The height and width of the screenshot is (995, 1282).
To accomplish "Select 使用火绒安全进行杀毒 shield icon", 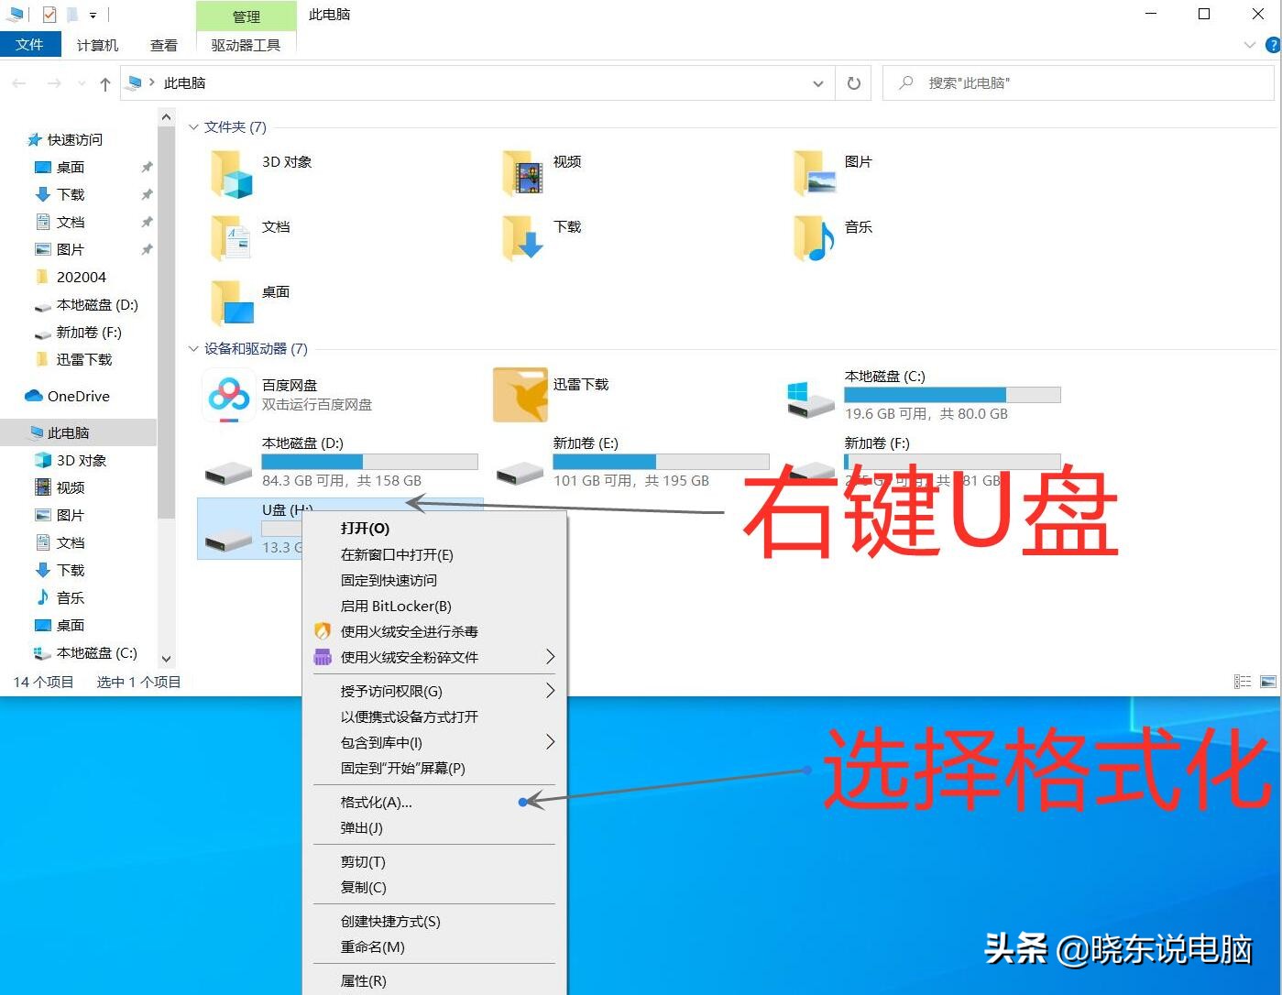I will [322, 630].
